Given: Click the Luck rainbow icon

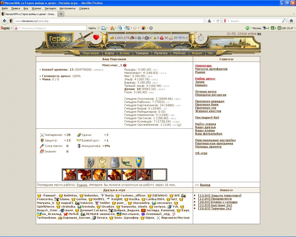Looking at the screenshot, I should point(79,135).
